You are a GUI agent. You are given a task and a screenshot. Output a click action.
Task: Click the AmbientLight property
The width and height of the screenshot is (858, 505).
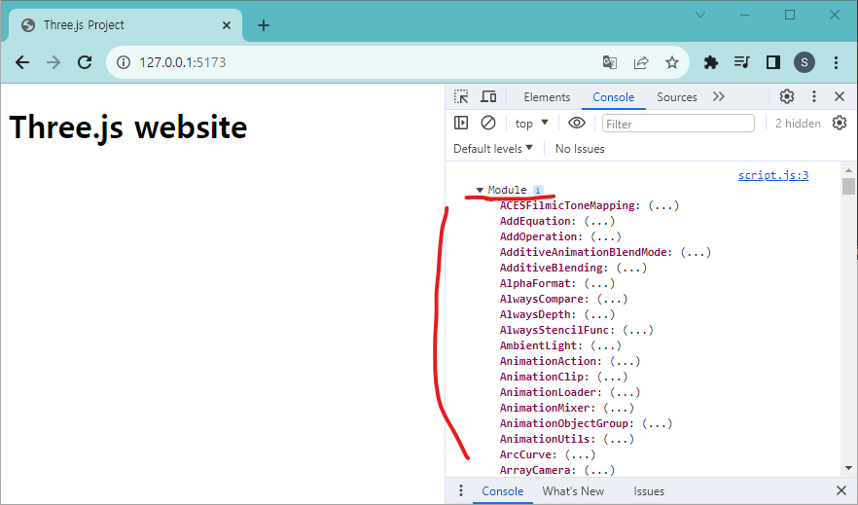[x=541, y=345]
